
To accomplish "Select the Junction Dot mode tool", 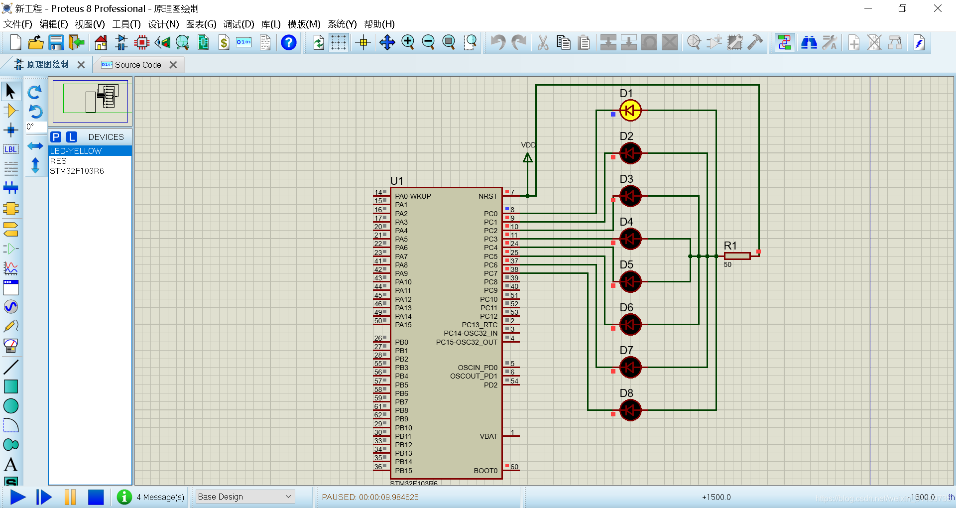I will coord(11,130).
